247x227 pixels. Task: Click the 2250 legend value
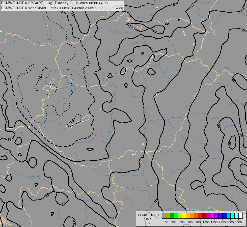222,222
